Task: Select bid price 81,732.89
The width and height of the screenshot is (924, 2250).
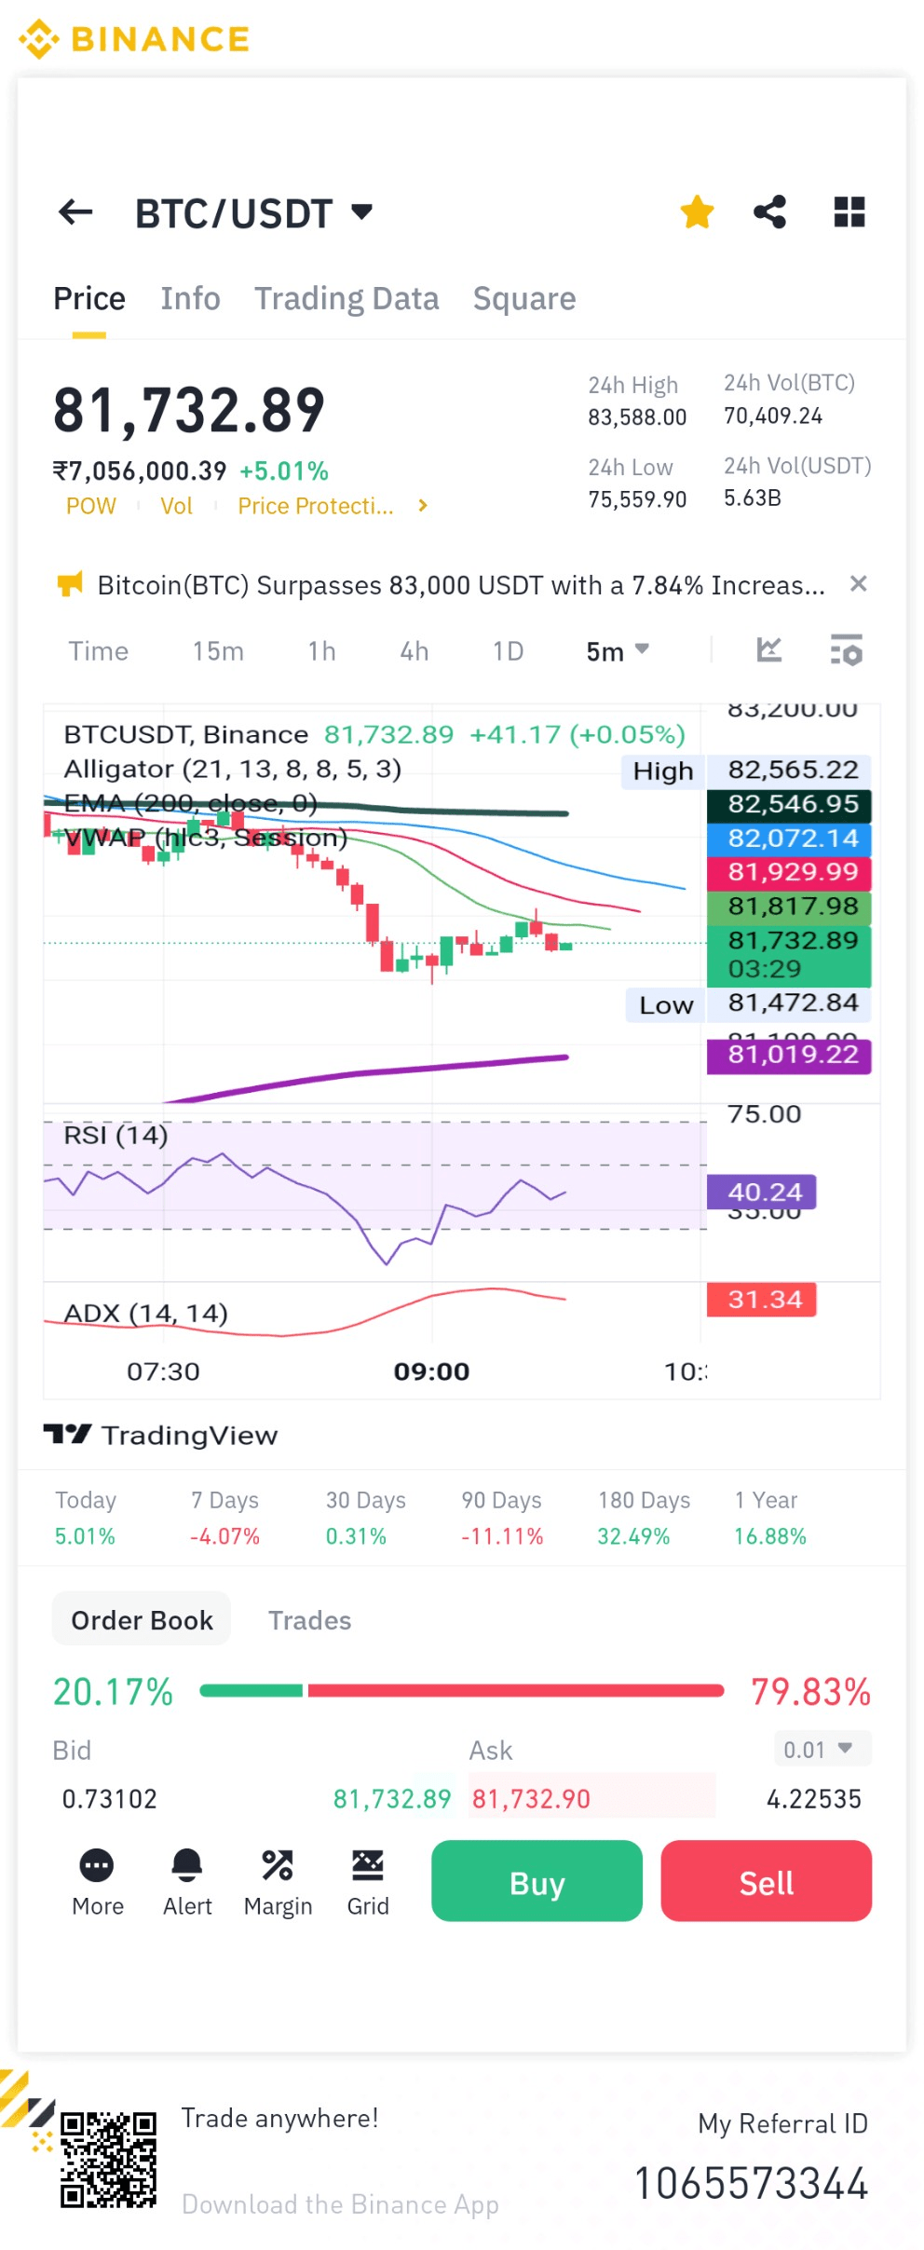Action: click(x=392, y=1799)
